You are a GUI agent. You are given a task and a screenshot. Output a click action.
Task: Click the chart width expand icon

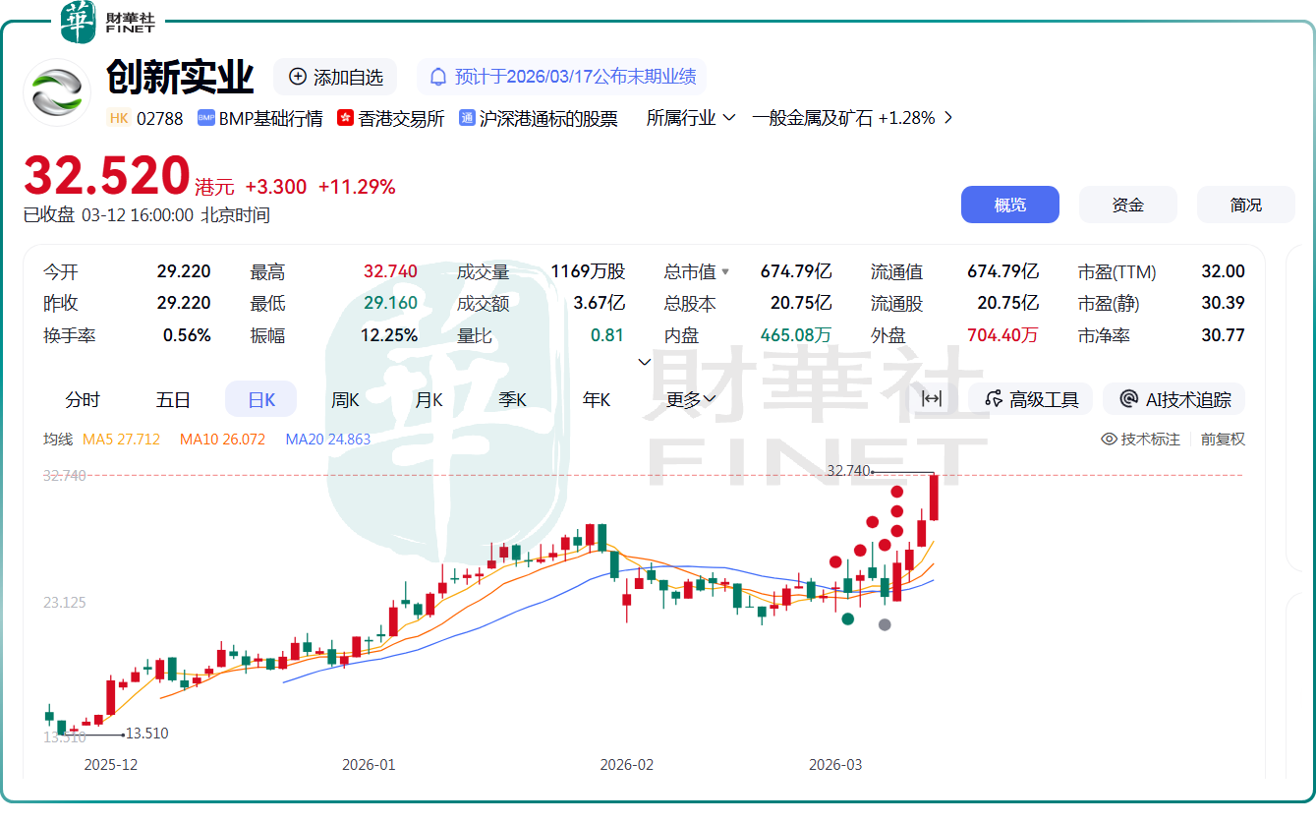[932, 399]
